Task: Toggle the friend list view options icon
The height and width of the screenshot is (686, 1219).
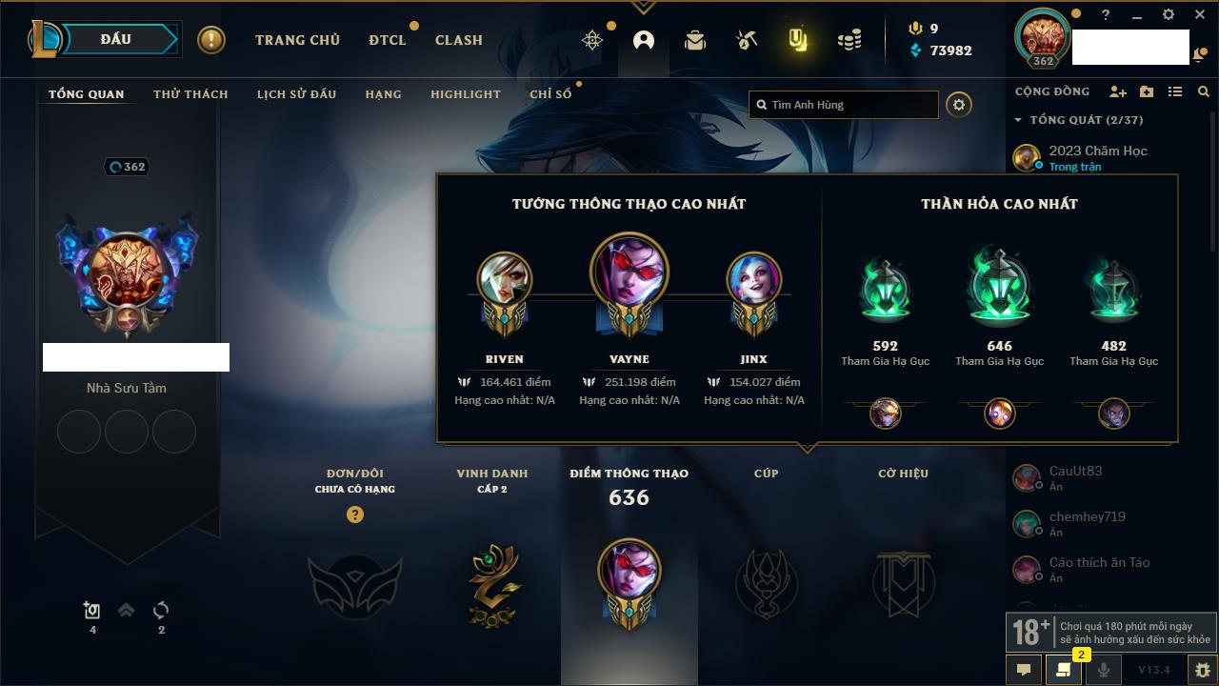Action: [1175, 91]
